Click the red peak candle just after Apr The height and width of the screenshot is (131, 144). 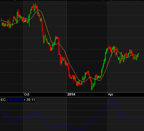pos(109,47)
